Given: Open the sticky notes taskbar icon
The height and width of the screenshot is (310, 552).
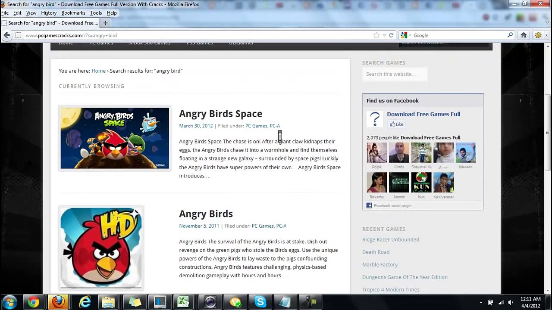Looking at the screenshot, I should pyautogui.click(x=135, y=302).
